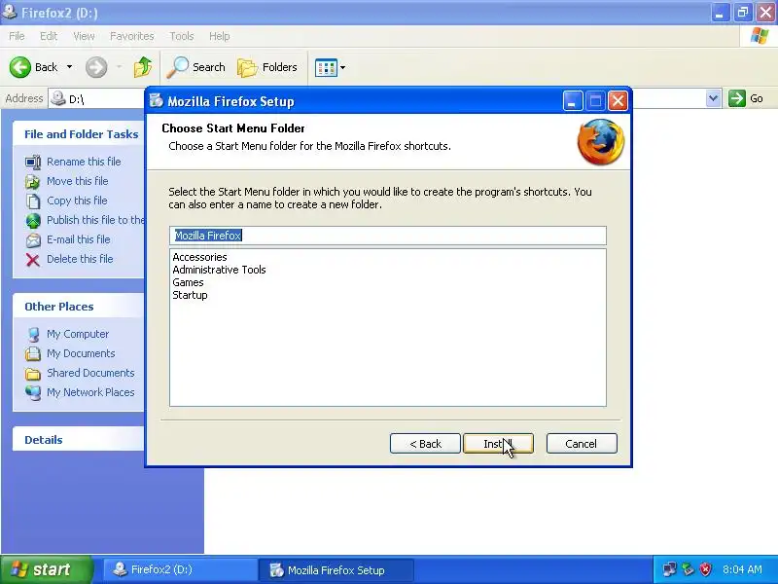The height and width of the screenshot is (584, 778).
Task: Click the Safely Remove Hardware tray icon
Action: [688, 569]
